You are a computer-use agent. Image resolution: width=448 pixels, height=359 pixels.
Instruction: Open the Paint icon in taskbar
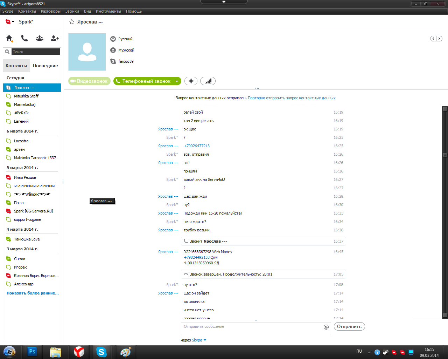[125, 352]
